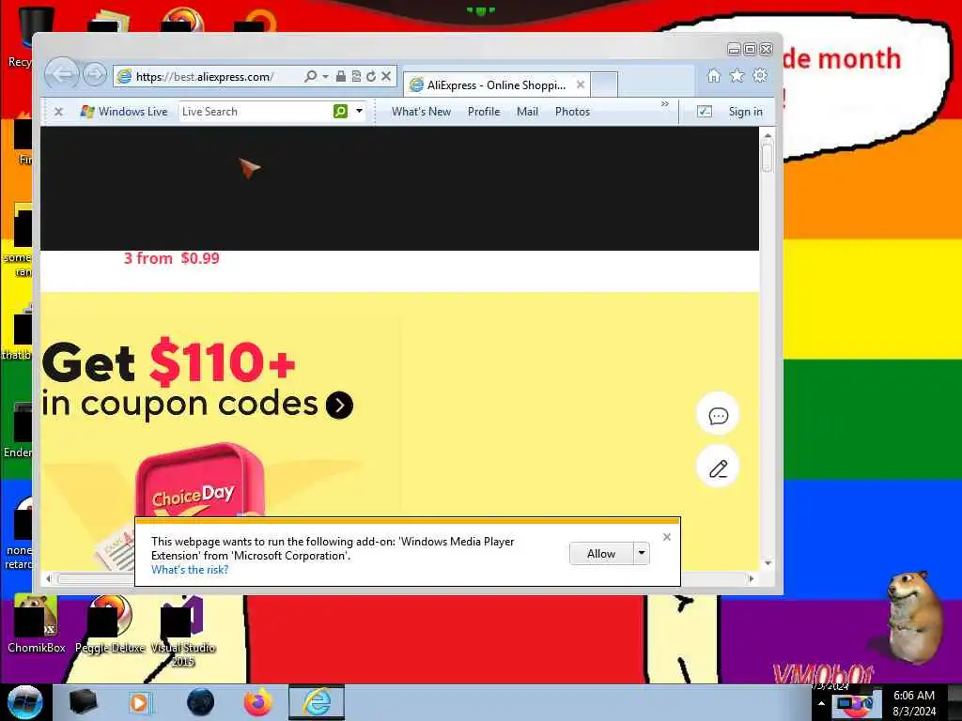The height and width of the screenshot is (721, 962).
Task: Open Profile in Windows Live toolbar
Action: (484, 112)
